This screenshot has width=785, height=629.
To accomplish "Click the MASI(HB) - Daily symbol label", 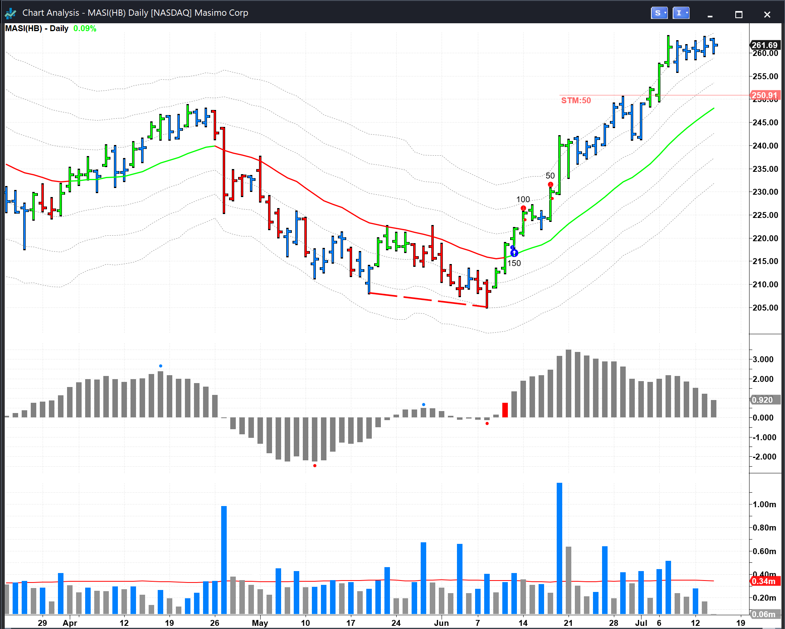I will click(36, 28).
